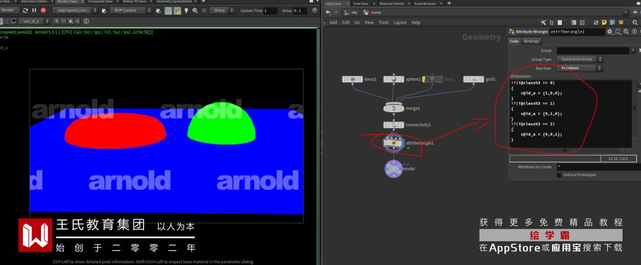Click the tree layout icon beside the wrench

click(x=553, y=23)
